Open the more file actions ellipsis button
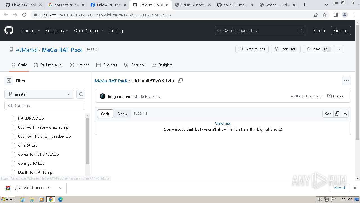360x203 pixels. (x=346, y=81)
